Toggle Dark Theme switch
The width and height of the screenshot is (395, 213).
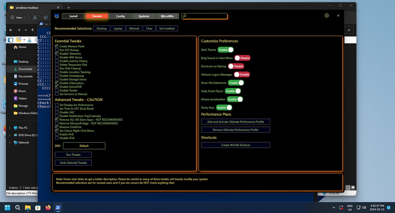point(225,50)
